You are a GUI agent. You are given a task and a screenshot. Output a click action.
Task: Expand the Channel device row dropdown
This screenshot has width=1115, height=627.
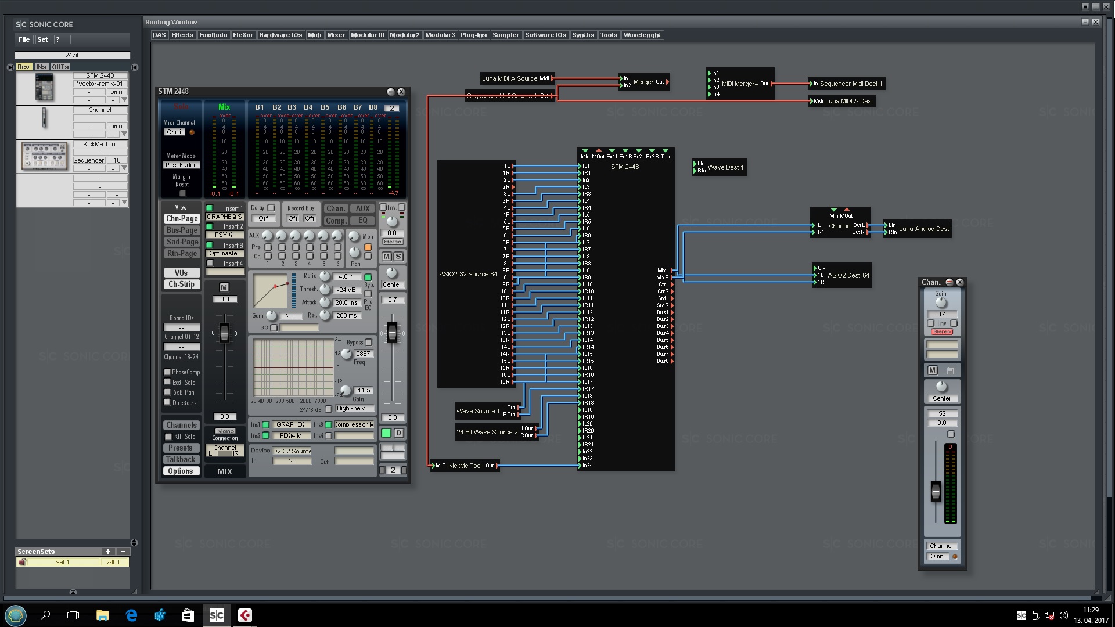[124, 134]
